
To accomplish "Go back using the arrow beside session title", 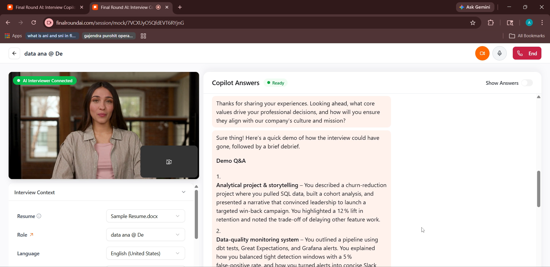I will [14, 53].
